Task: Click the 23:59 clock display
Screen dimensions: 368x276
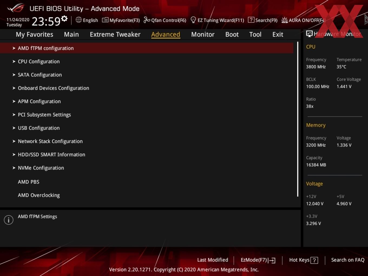Action: click(46, 21)
